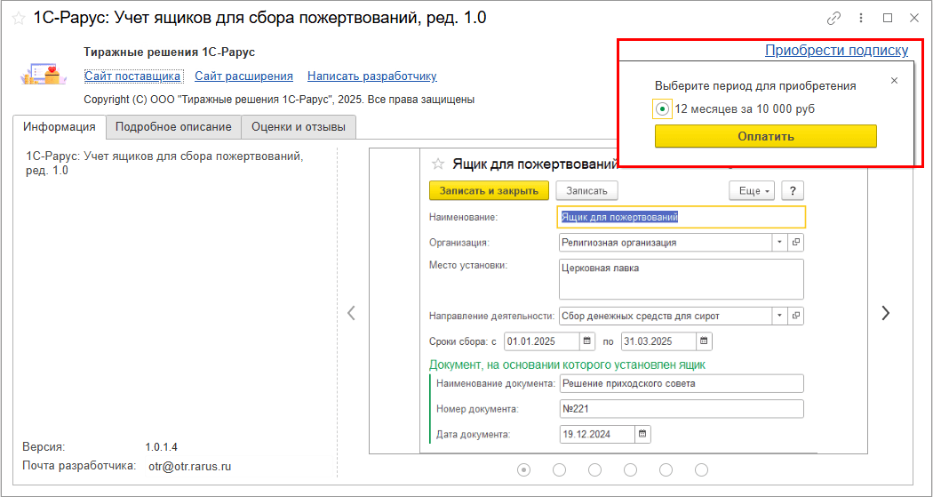
Task: Click the Наименование field with Ящик для пожертвований
Action: [x=681, y=217]
